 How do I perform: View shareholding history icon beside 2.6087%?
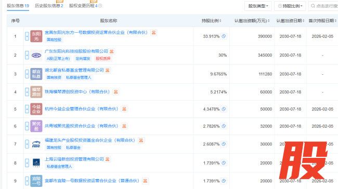(224, 144)
